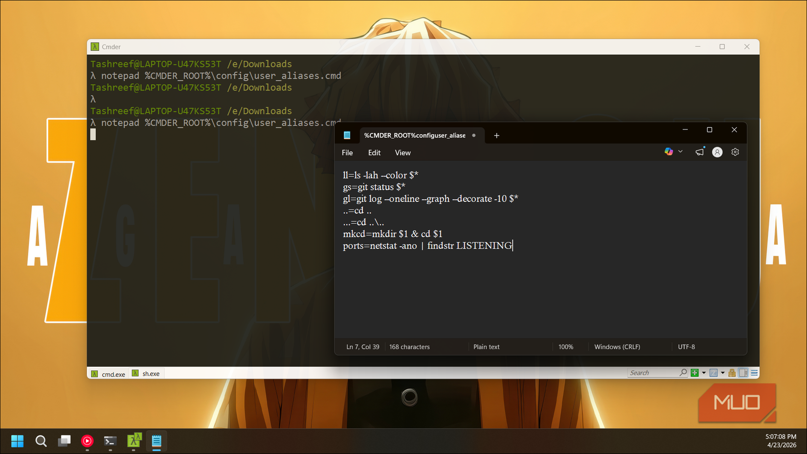Toggle the console lock padlock in Cmder

732,372
